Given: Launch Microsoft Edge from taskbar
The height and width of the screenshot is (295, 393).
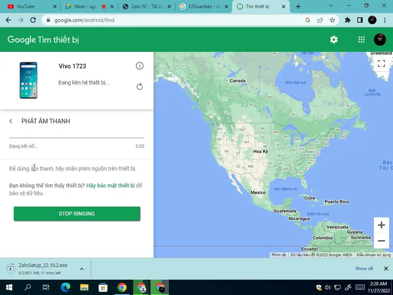Looking at the screenshot, I should point(65,287).
